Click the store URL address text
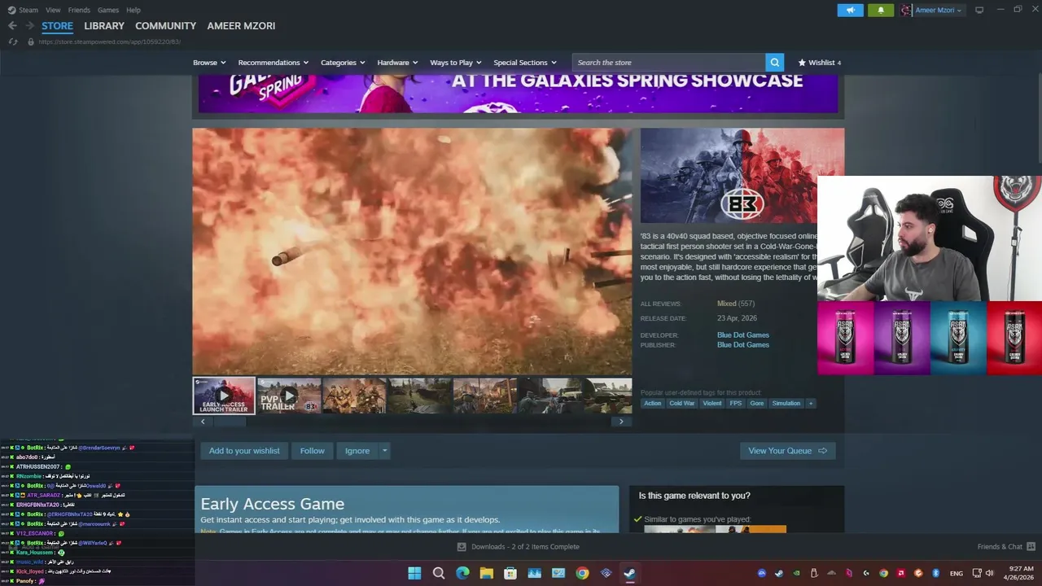The height and width of the screenshot is (586, 1042). tap(109, 42)
